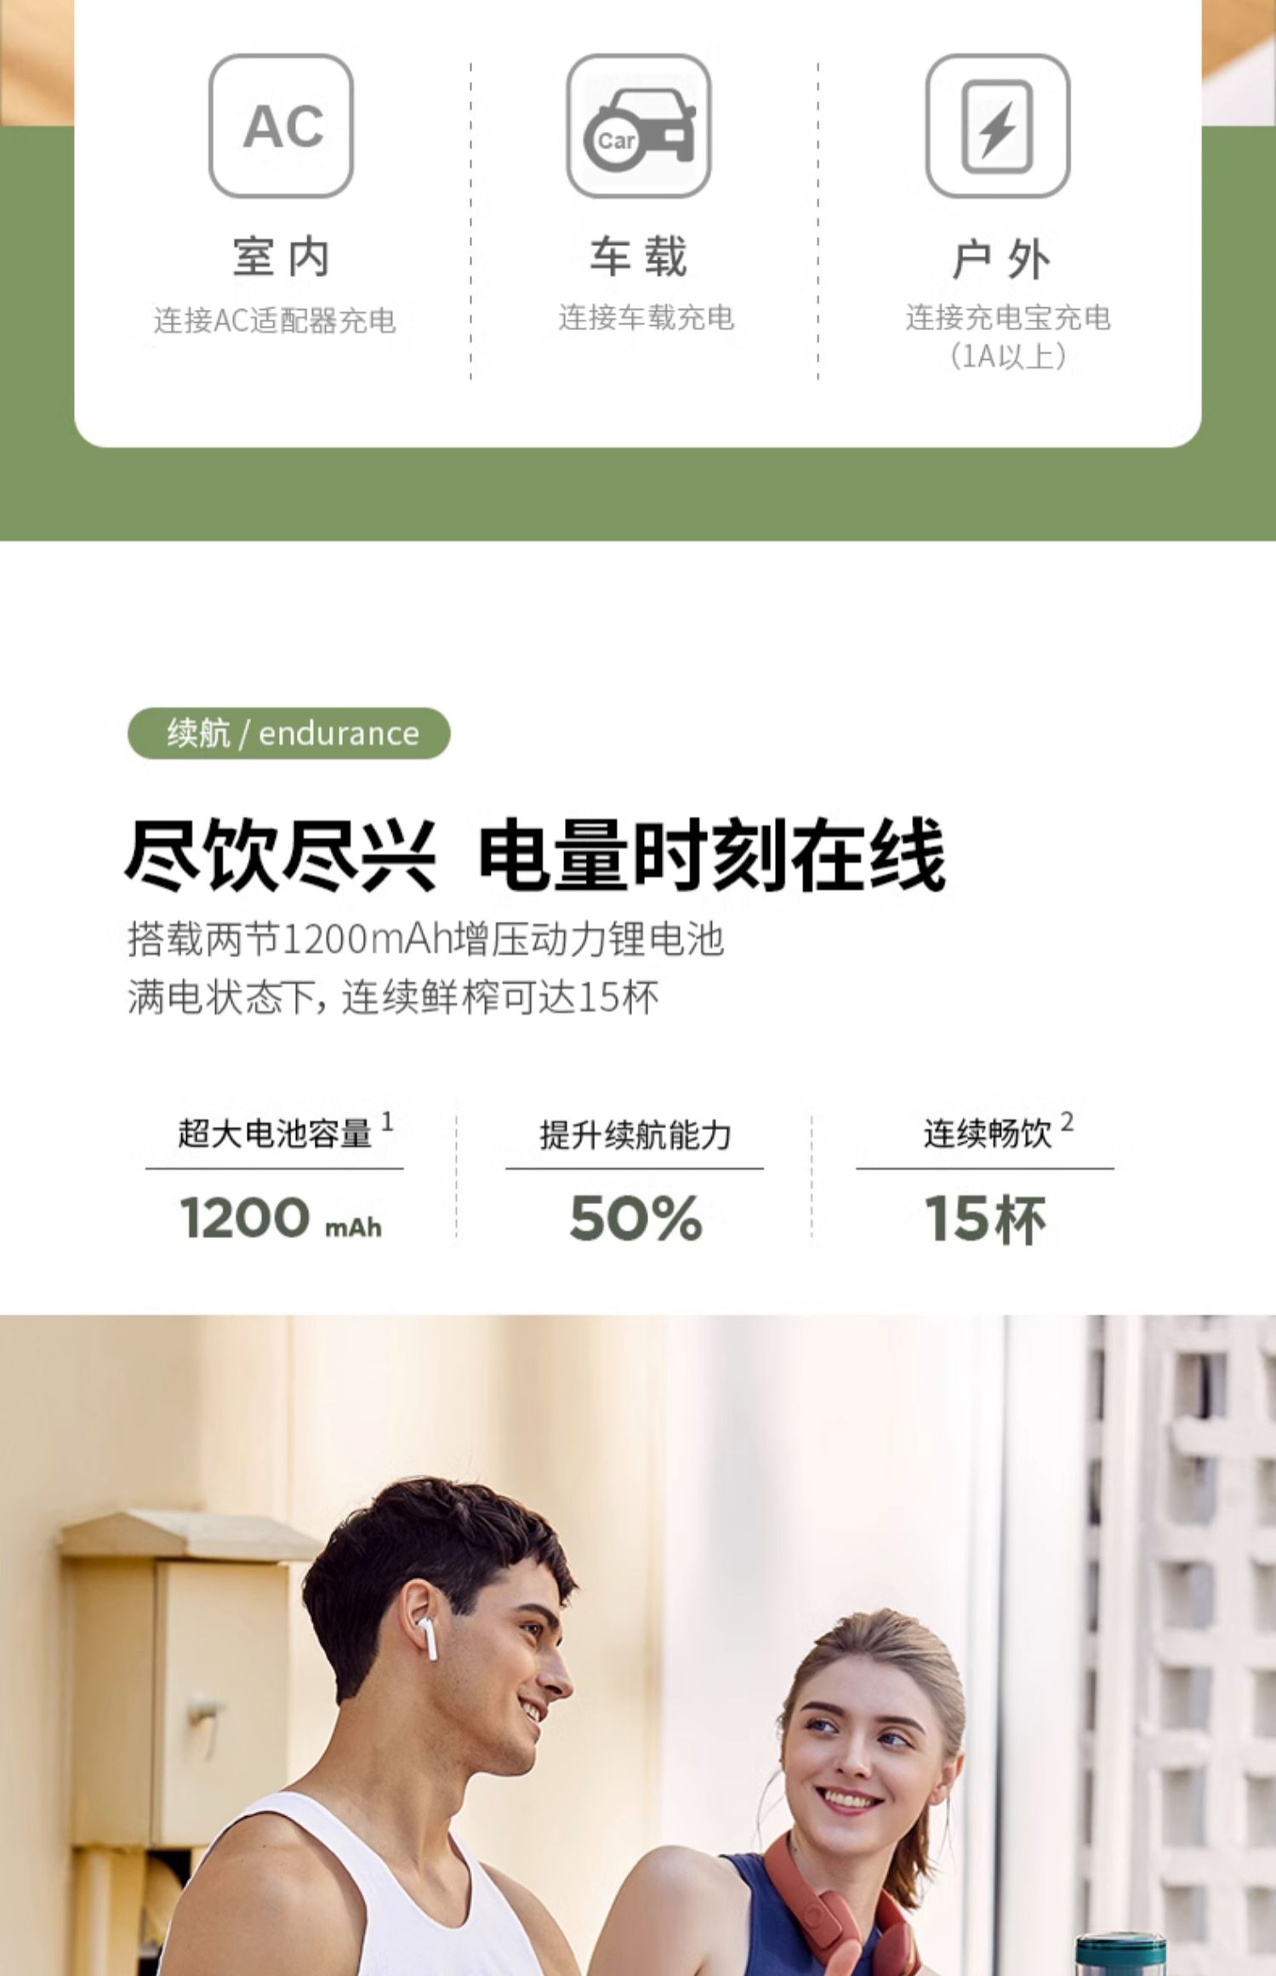Image resolution: width=1276 pixels, height=1976 pixels.
Task: Click the 1200 mAh figure
Action: point(281,1218)
